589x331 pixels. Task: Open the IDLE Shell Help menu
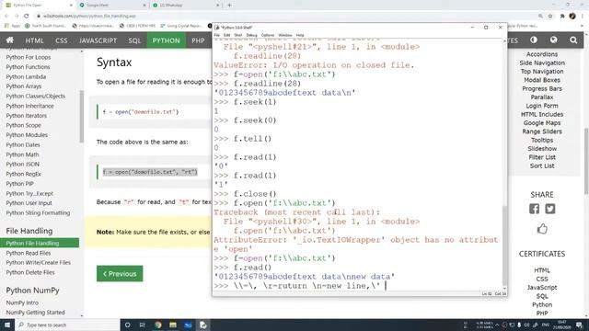[x=300, y=35]
